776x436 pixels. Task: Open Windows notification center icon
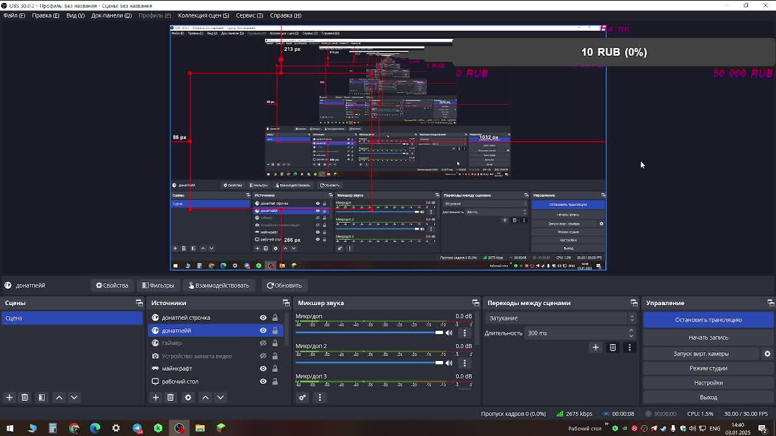click(763, 428)
